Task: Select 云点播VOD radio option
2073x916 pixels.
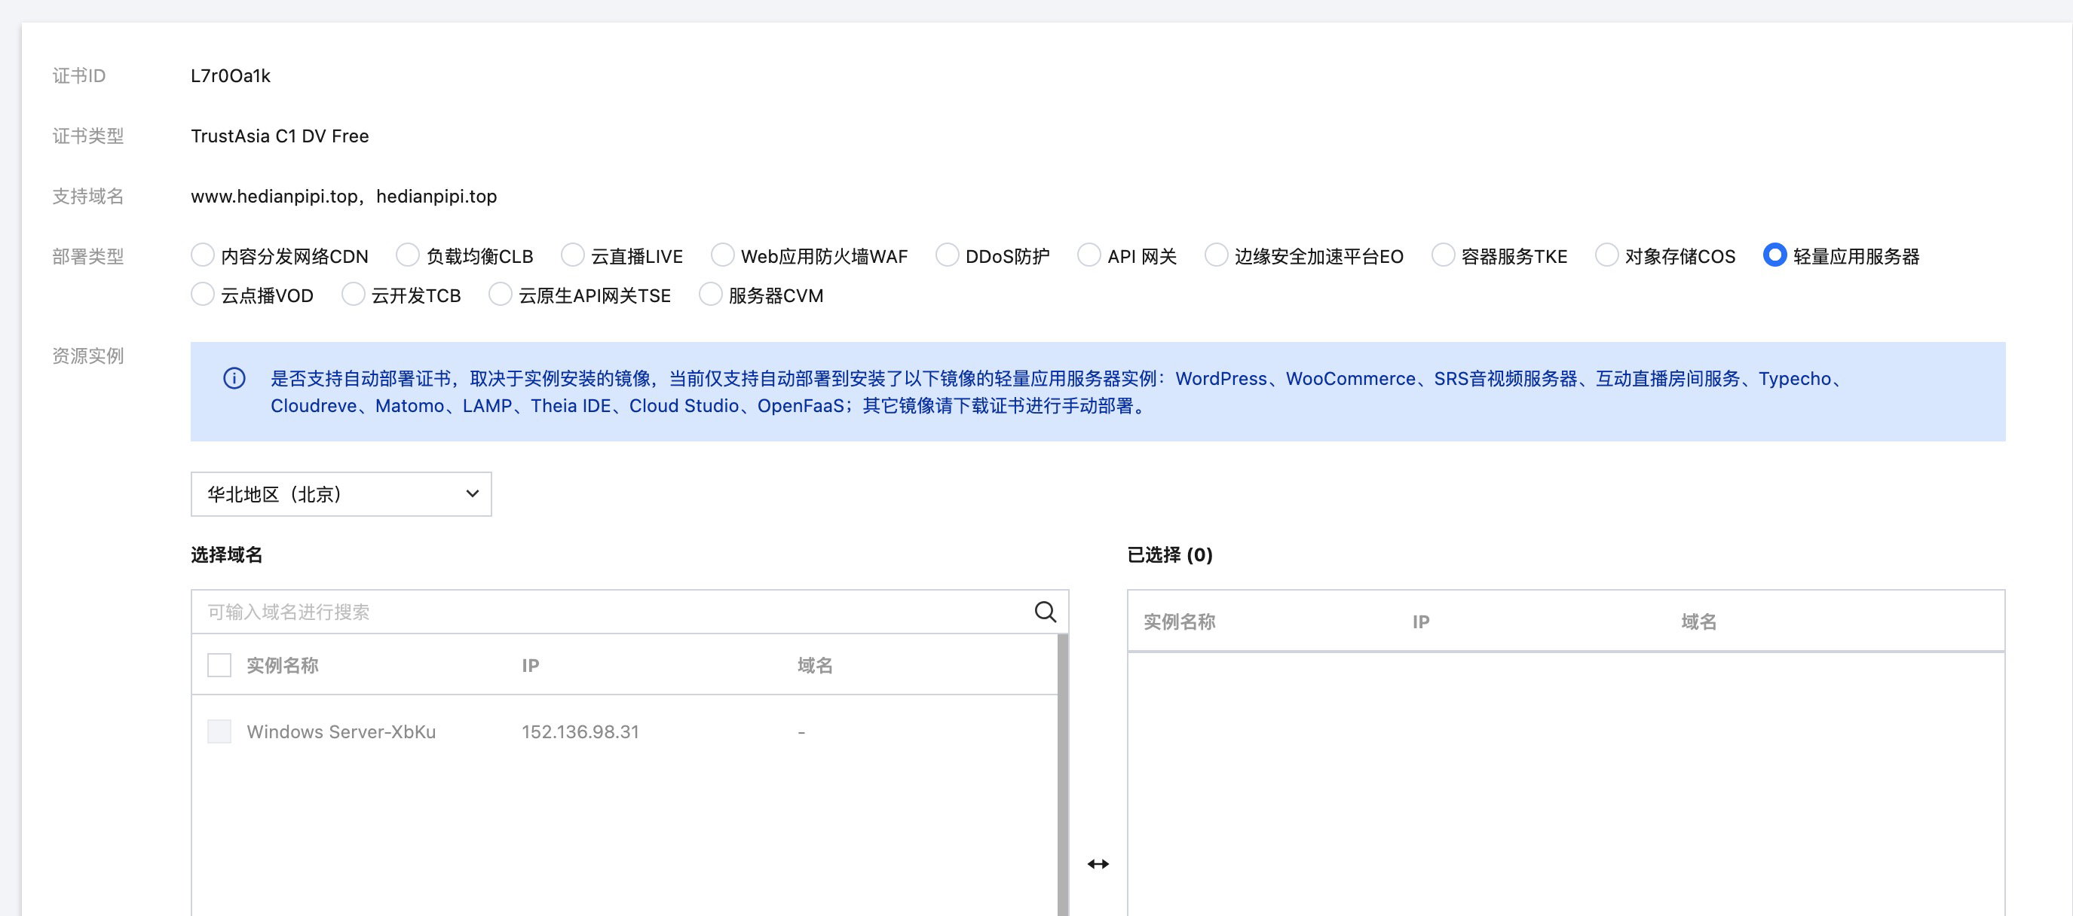Action: (203, 295)
